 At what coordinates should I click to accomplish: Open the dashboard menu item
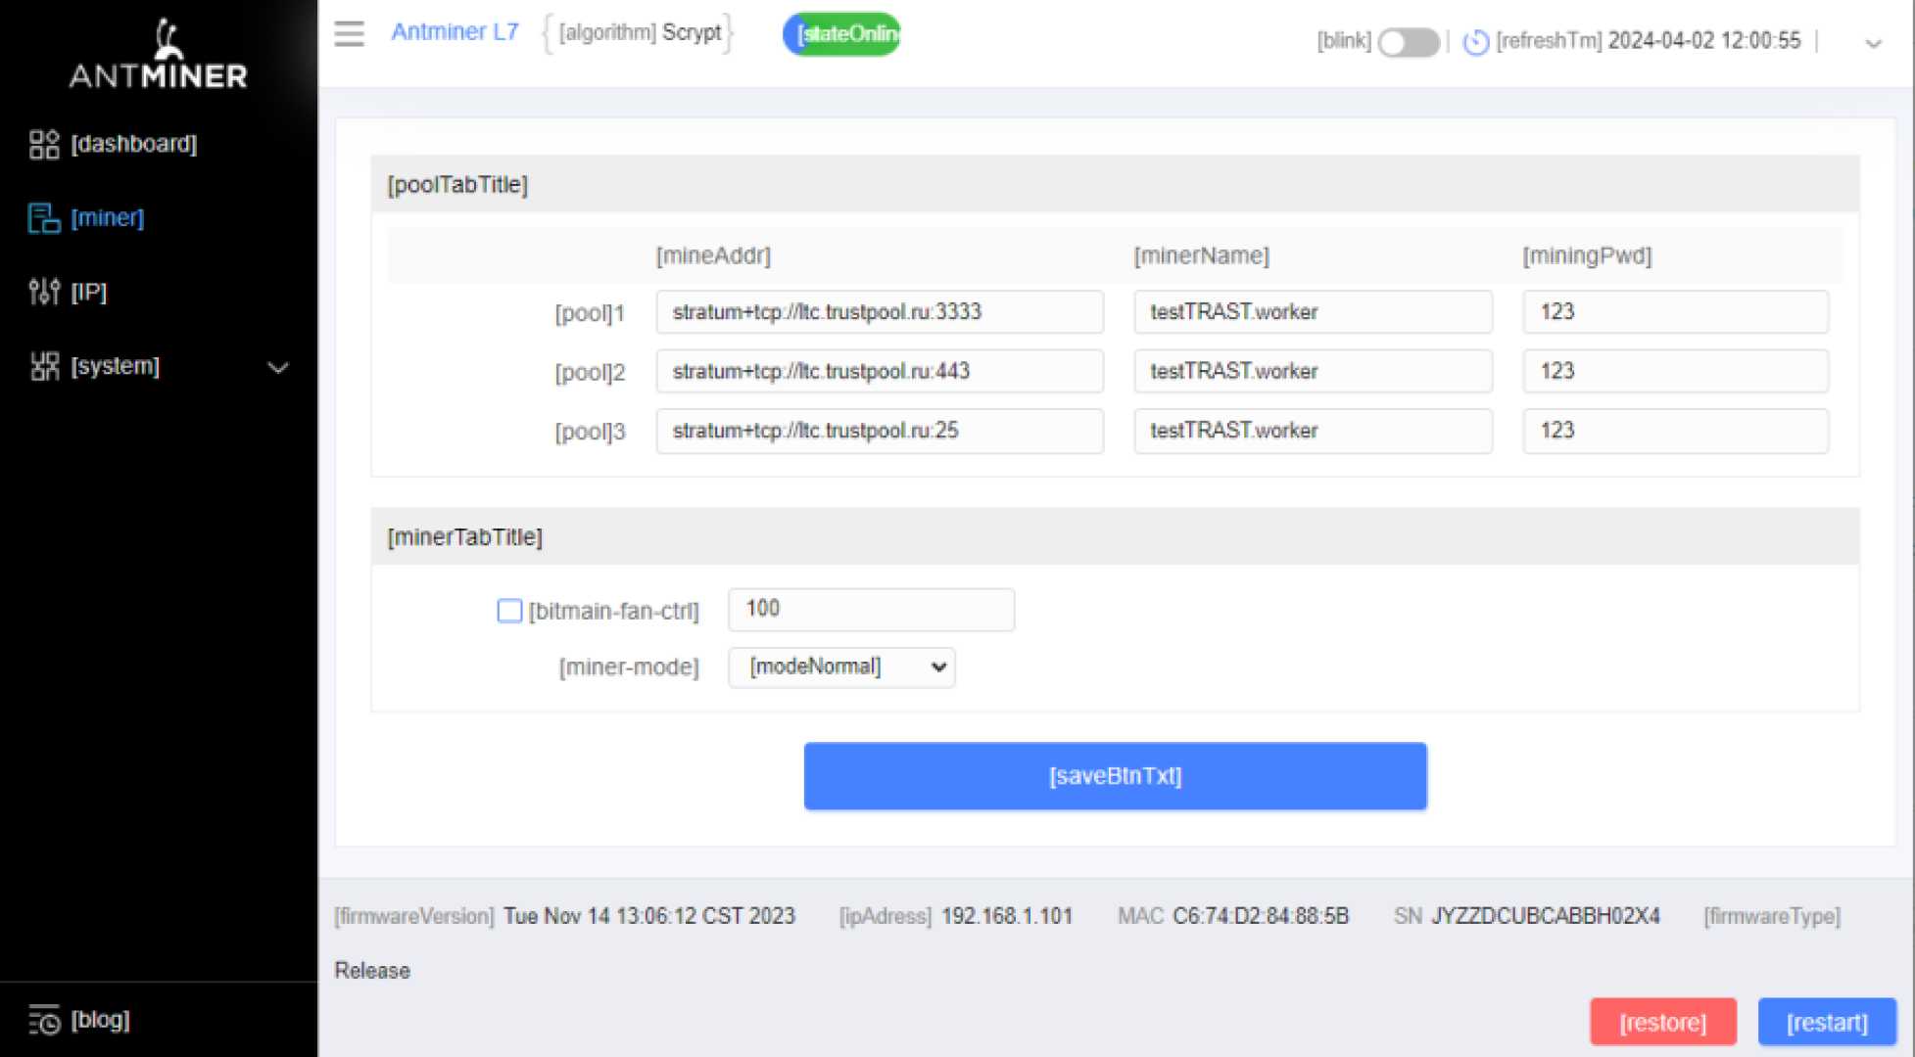pos(134,144)
